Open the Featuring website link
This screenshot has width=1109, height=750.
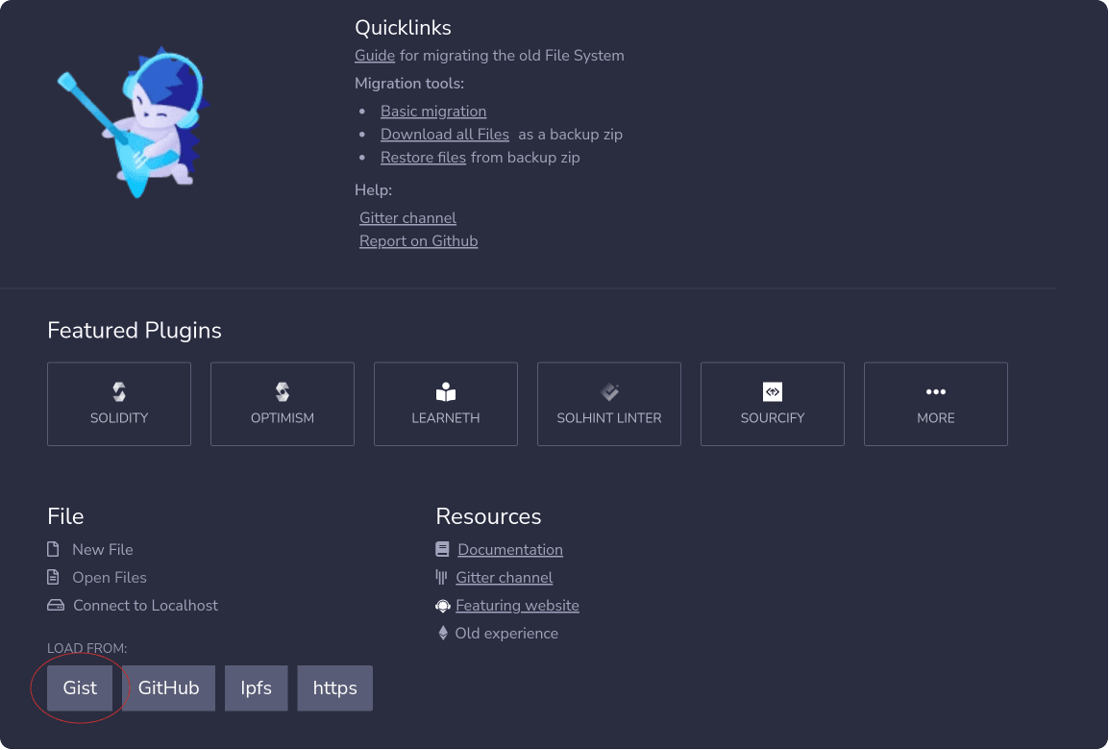point(517,606)
